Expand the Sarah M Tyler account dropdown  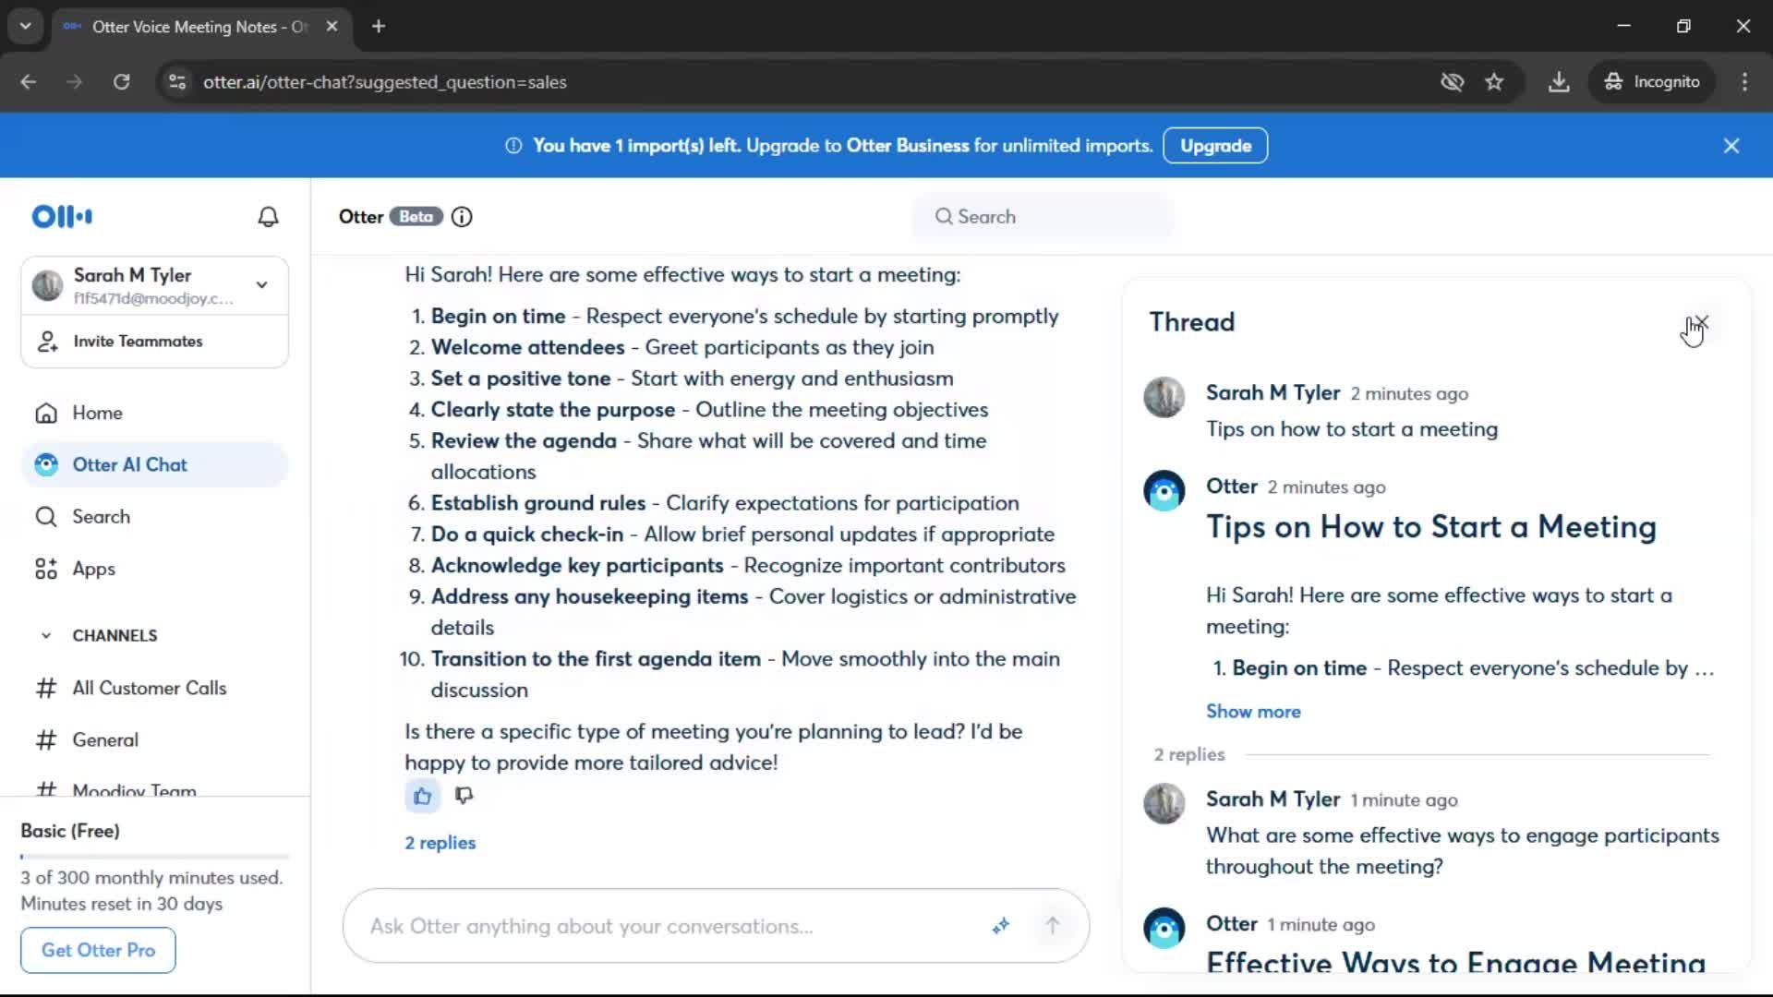pos(262,284)
